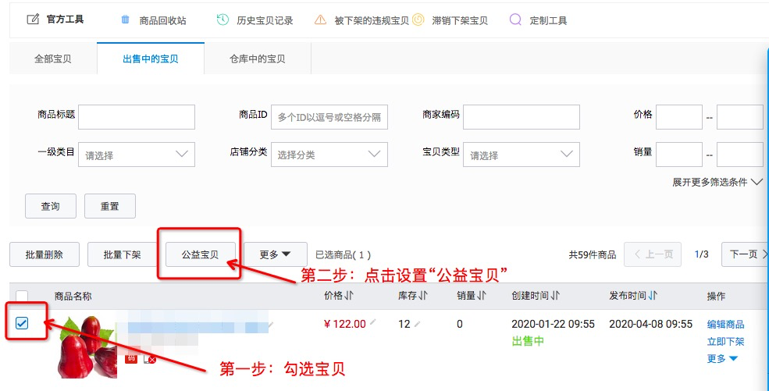
Task: Click the 被下架的违规宝贝 warning icon
Action: pos(320,20)
